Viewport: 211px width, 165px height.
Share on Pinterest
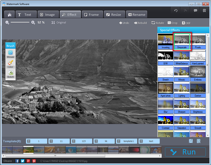pyautogui.click(x=34, y=161)
